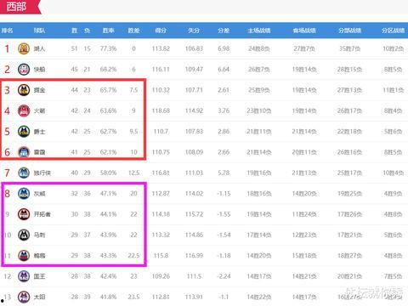Open the 掘金 team name link

click(x=39, y=90)
